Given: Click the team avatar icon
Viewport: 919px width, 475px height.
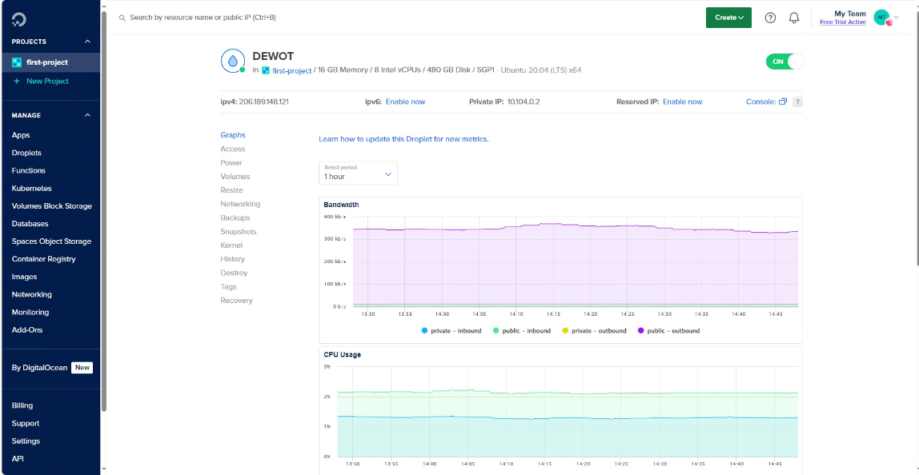Looking at the screenshot, I should click(881, 18).
